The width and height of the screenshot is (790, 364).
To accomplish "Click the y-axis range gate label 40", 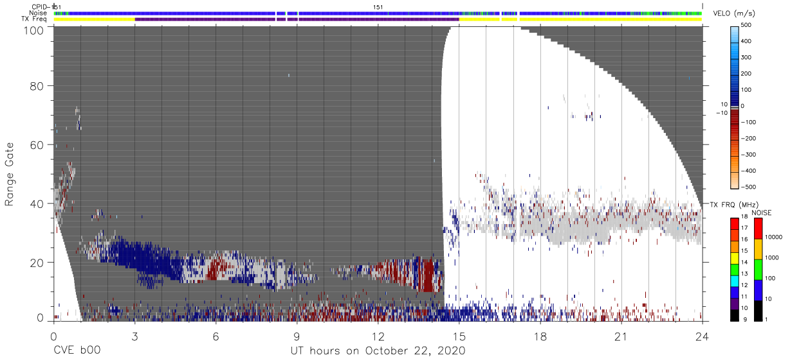I will (x=37, y=204).
